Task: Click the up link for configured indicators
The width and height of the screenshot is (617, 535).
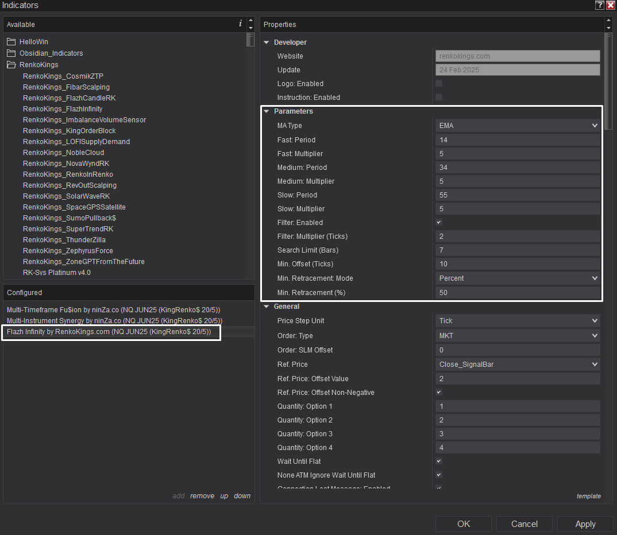Action: 224,496
